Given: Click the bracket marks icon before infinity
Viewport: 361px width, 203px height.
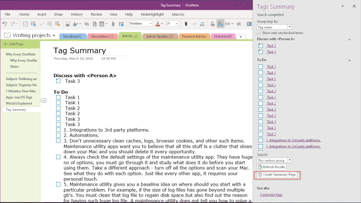Looking at the screenshot, I should (227, 24).
